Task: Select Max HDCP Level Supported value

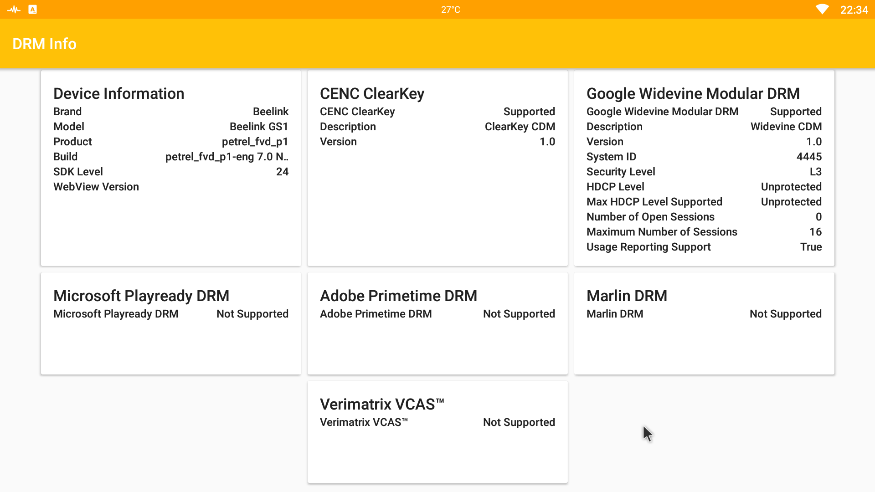Action: click(791, 202)
